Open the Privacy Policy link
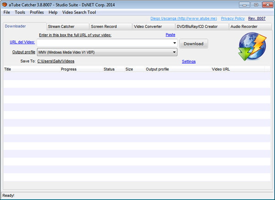Screen dimensions: 275x200 point(233,18)
